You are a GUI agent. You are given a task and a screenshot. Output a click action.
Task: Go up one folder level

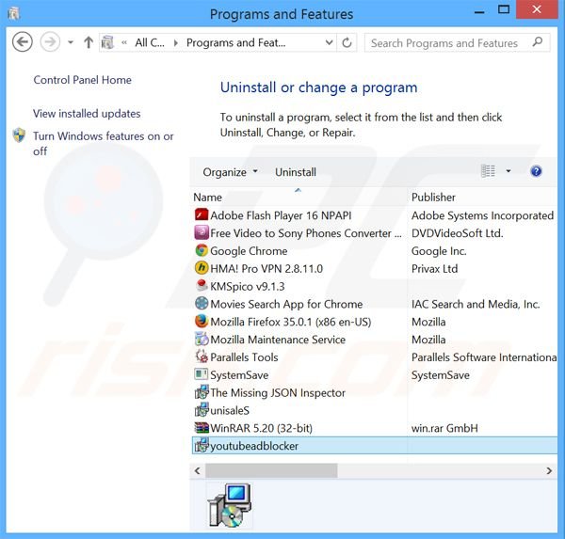click(89, 42)
